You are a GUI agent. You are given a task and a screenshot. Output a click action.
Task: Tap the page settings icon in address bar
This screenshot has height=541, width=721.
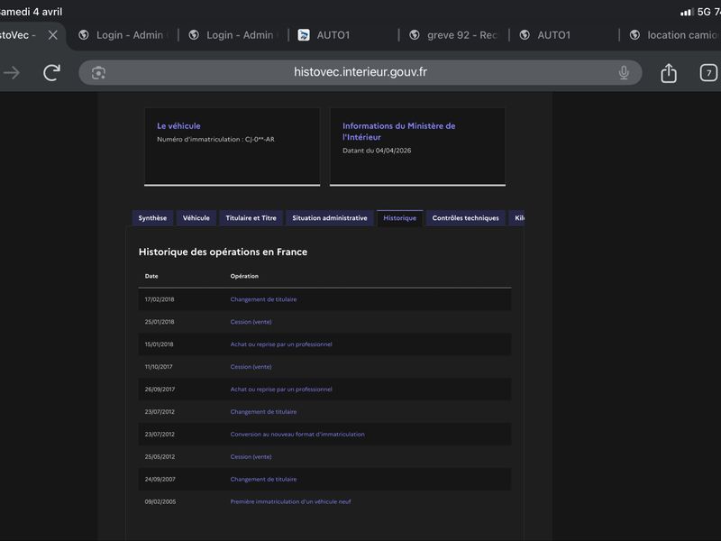click(x=99, y=73)
